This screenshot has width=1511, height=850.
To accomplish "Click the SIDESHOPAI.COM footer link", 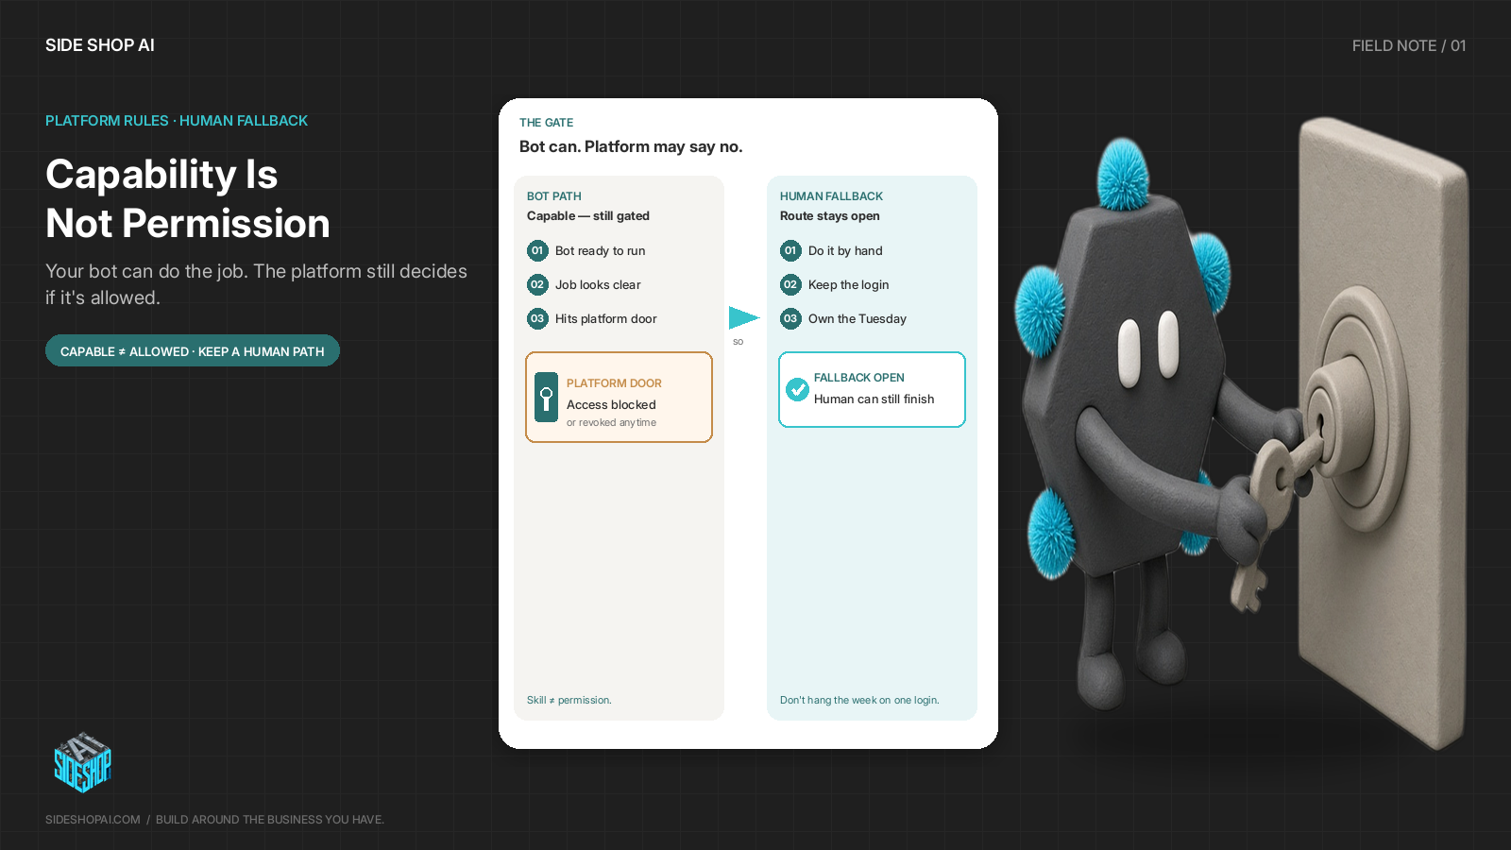I will tap(93, 820).
